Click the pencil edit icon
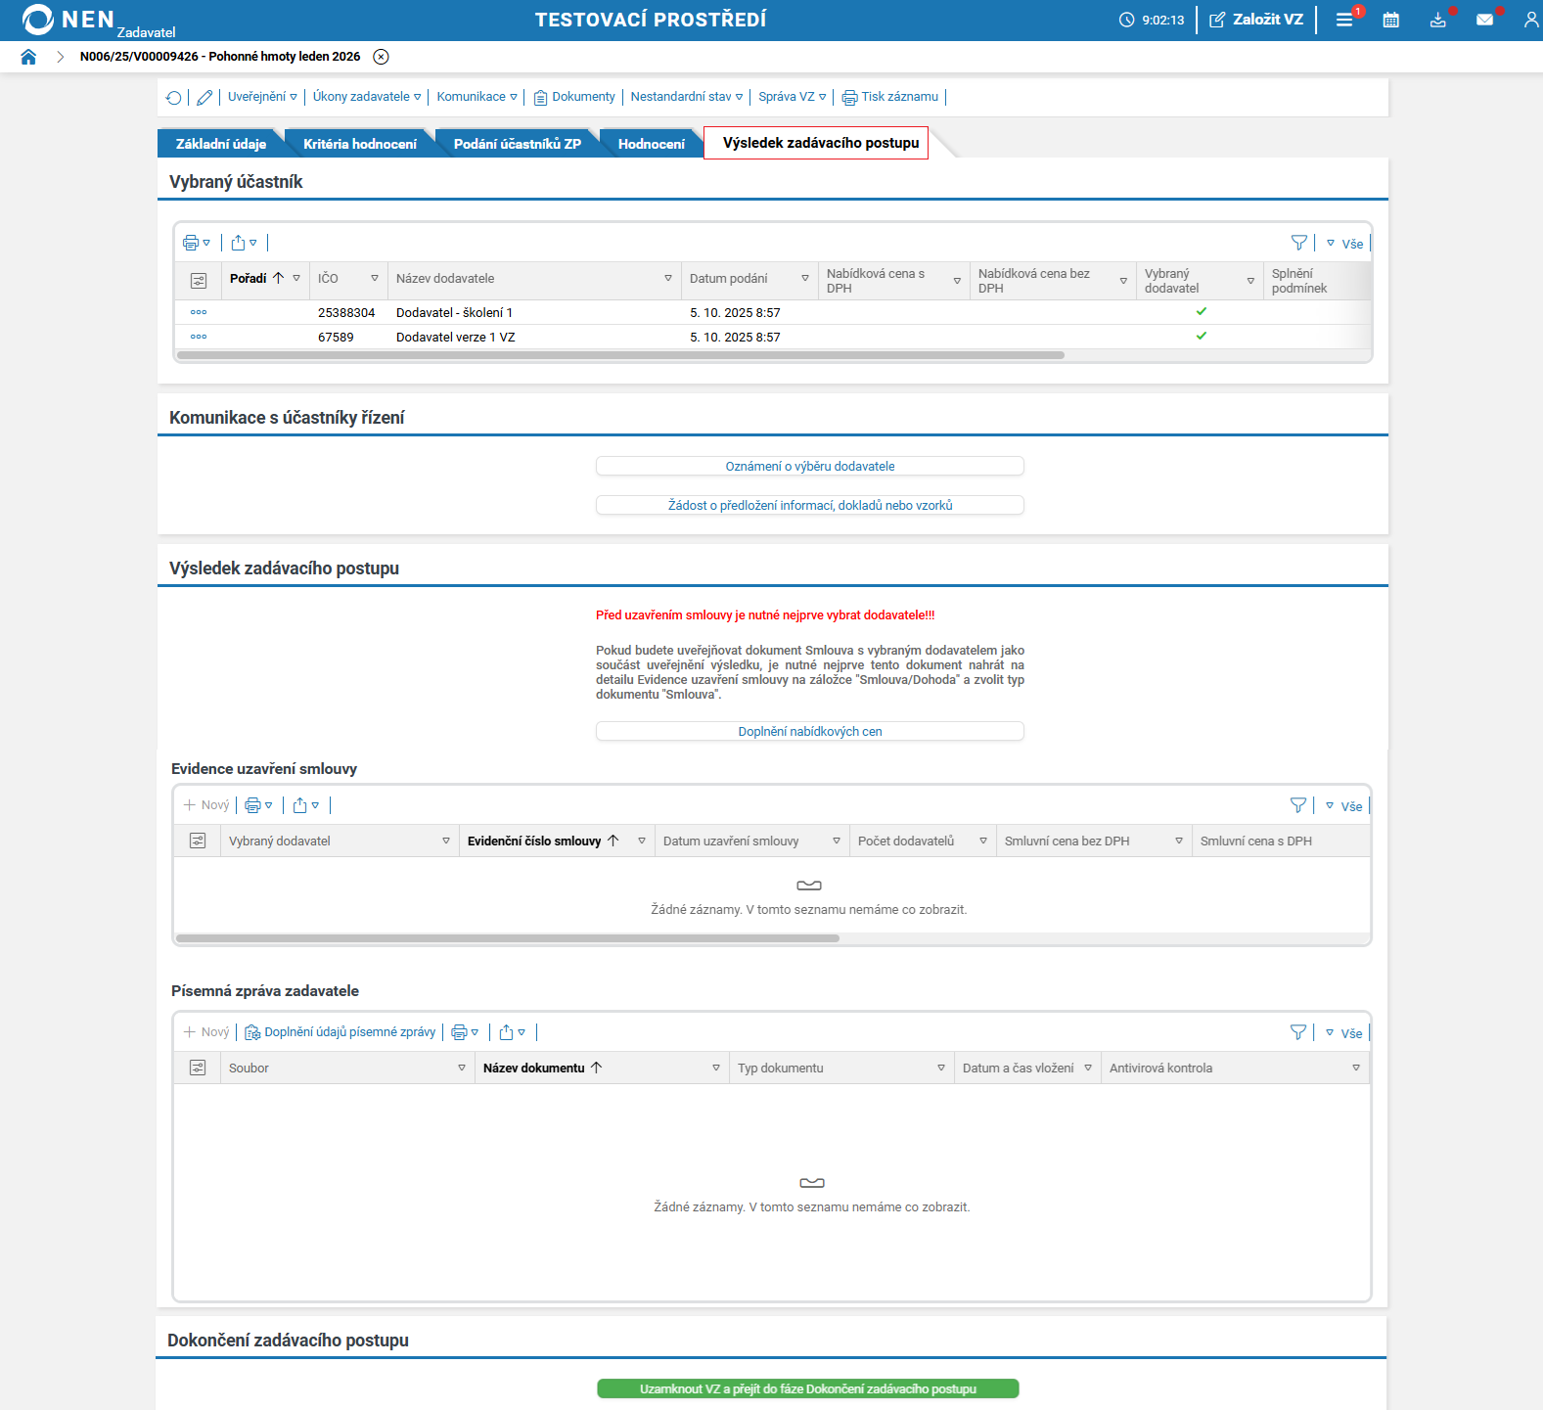This screenshot has height=1410, width=1543. [x=204, y=97]
